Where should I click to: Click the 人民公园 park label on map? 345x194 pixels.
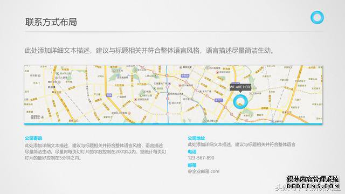(x=149, y=76)
